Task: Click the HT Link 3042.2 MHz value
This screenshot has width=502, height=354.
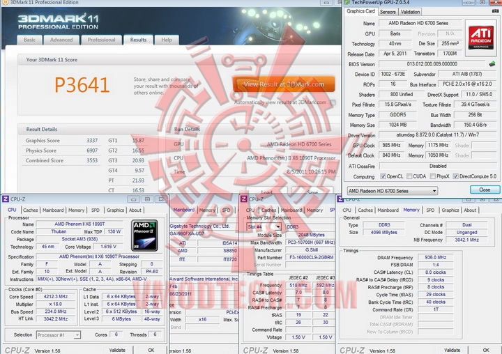Action: click(x=56, y=318)
